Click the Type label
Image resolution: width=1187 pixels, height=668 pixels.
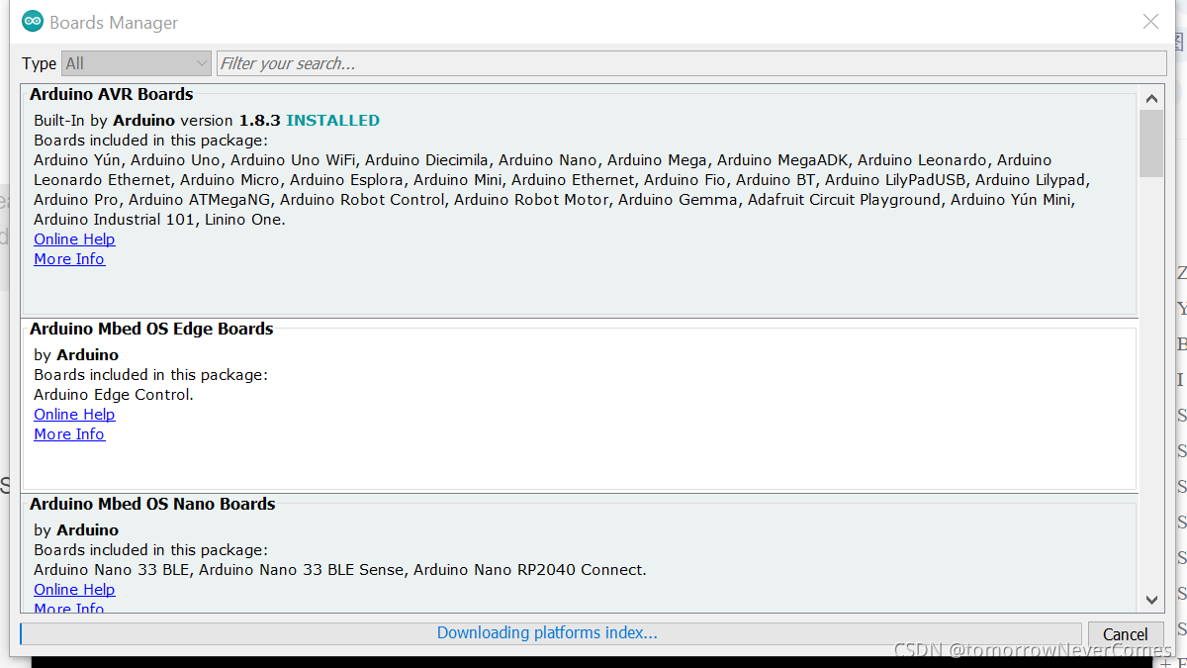(40, 63)
